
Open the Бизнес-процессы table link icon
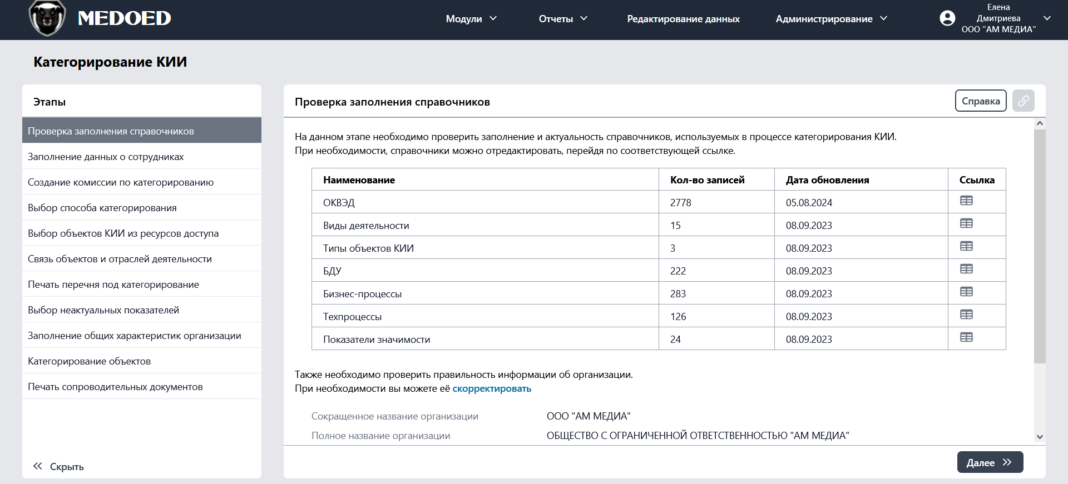(x=966, y=292)
